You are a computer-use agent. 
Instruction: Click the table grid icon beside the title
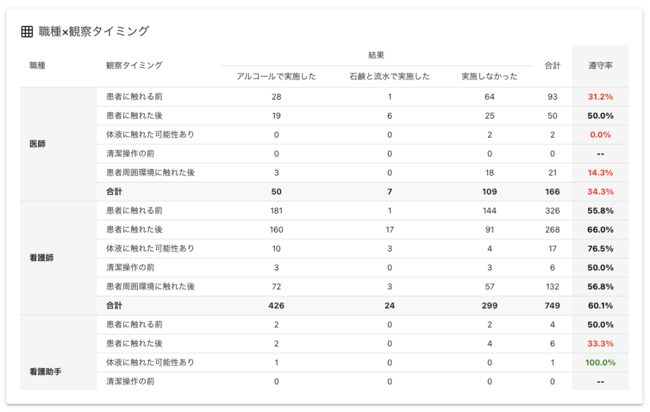[27, 32]
